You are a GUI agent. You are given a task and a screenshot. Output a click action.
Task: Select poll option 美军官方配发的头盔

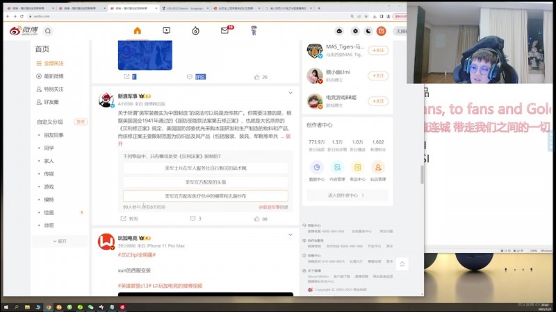[x=205, y=182]
